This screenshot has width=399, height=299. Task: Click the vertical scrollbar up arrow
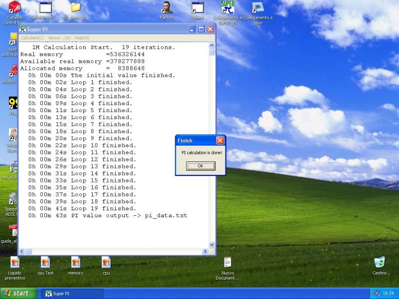(x=211, y=46)
